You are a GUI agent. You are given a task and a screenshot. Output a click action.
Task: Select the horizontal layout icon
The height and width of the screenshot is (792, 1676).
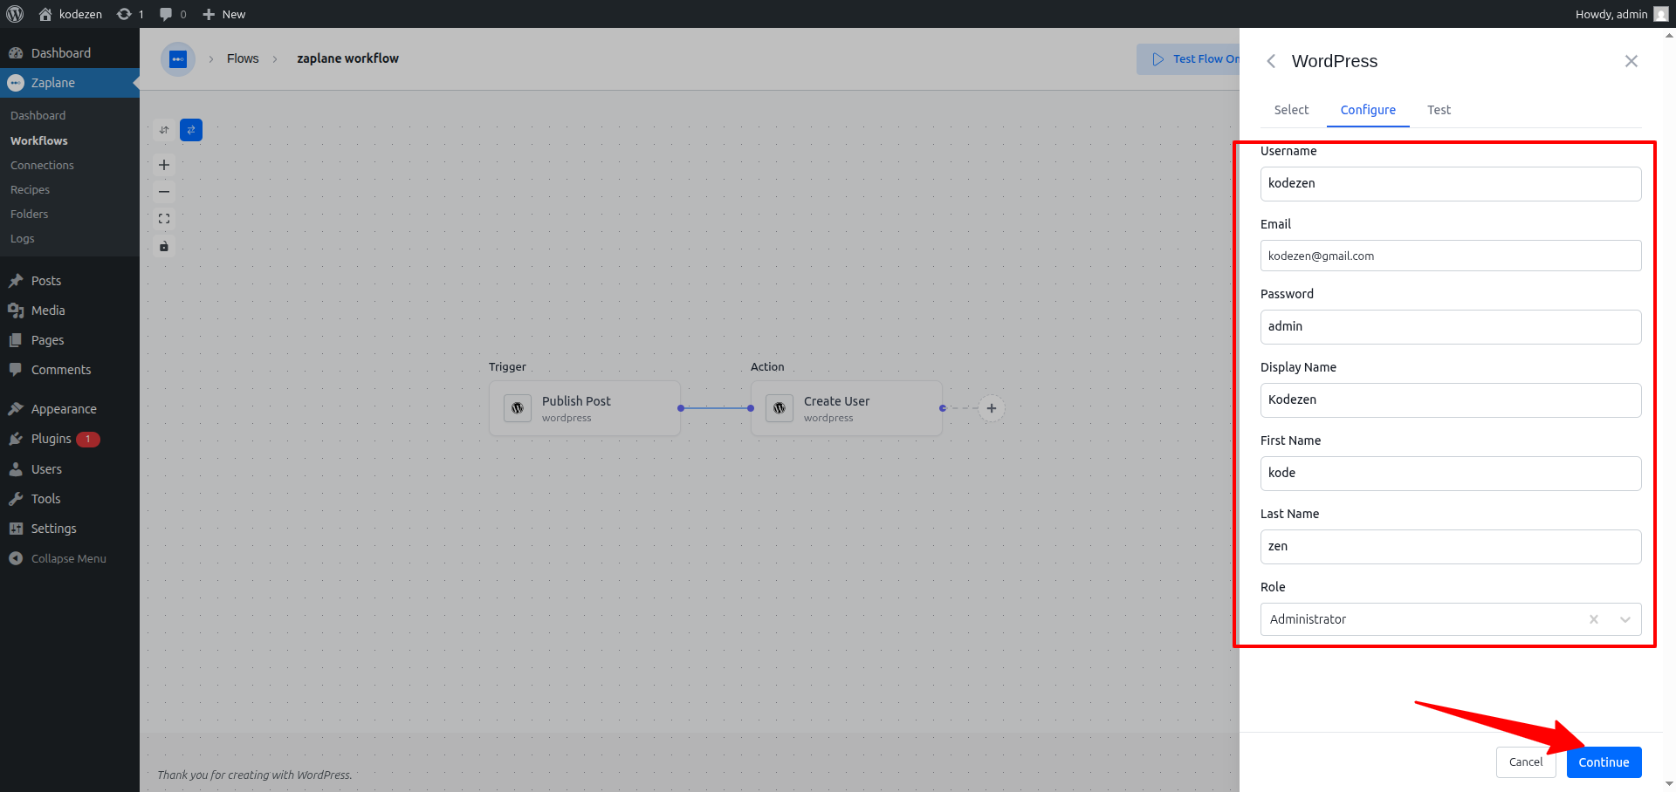click(x=191, y=130)
